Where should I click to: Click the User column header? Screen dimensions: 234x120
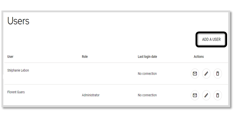click(x=10, y=57)
